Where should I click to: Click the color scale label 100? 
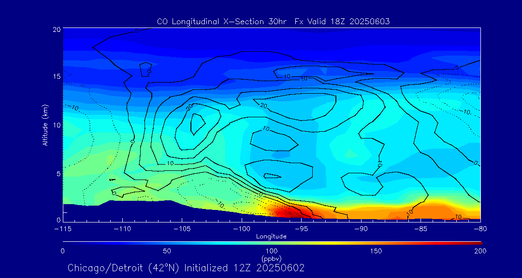click(271, 251)
